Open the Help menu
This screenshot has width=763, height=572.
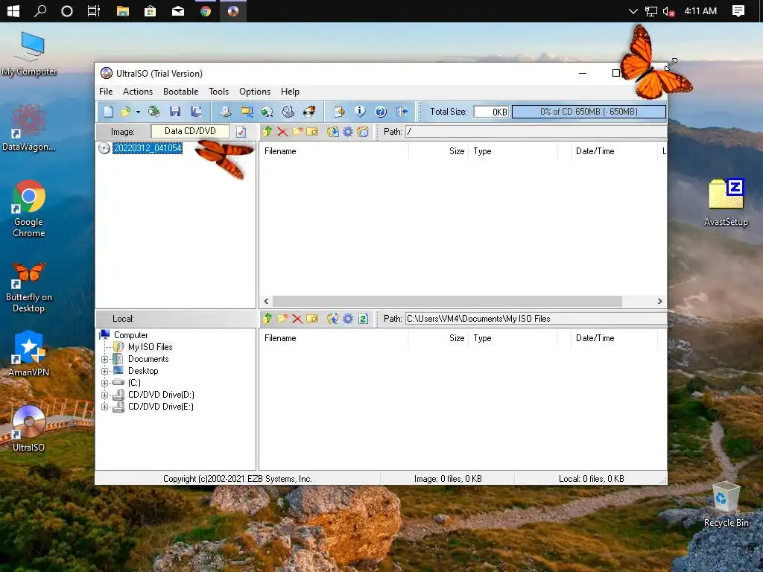[x=290, y=92]
